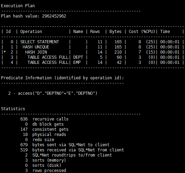Viewport: 185px width, 173px height.
Task: Click cost value 7 (15) in HASH JOIN row
Action: tap(147, 52)
